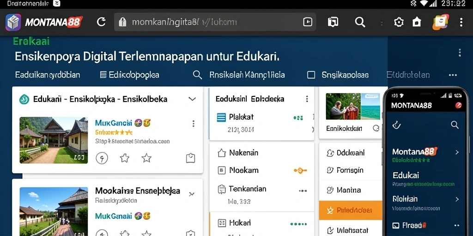Collapse the Edukari - Ensikolbeka card chevron

[192, 99]
